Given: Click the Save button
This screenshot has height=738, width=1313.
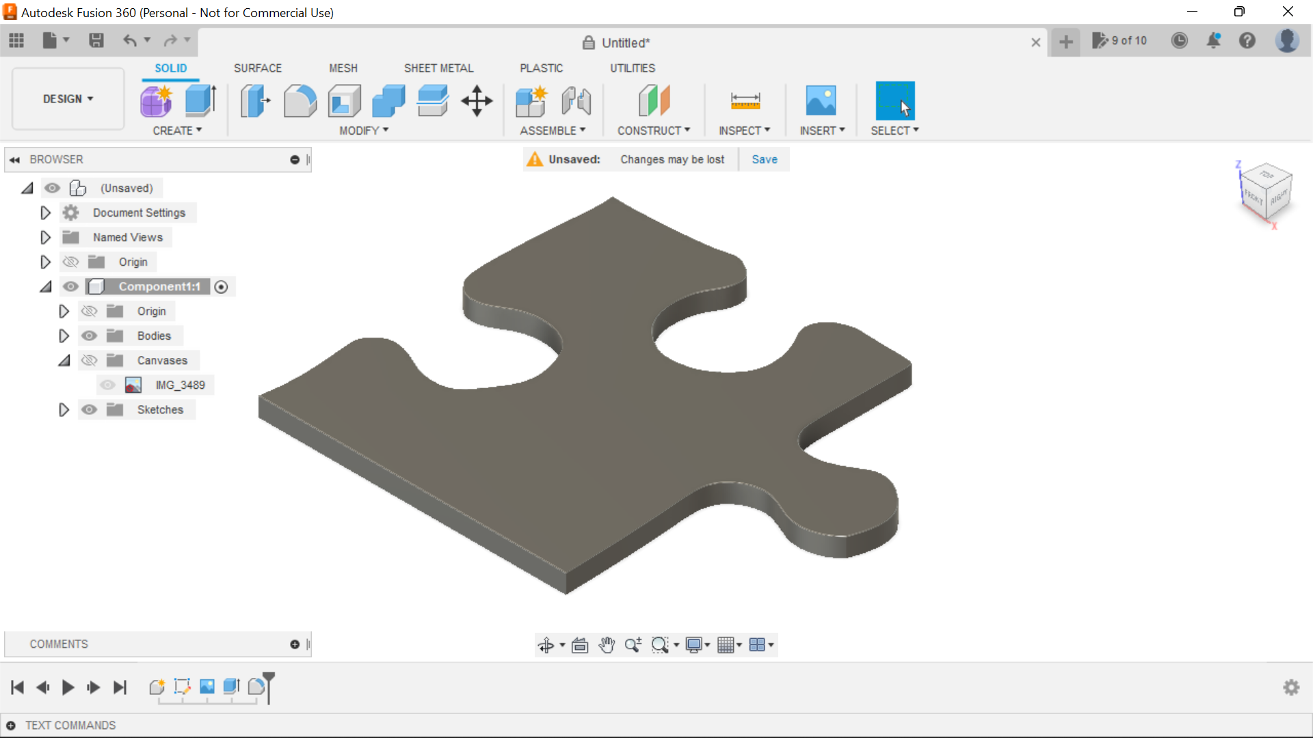Looking at the screenshot, I should 765,159.
